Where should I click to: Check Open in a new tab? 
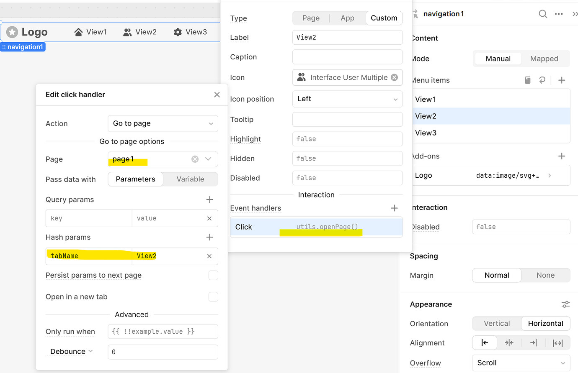tap(213, 296)
